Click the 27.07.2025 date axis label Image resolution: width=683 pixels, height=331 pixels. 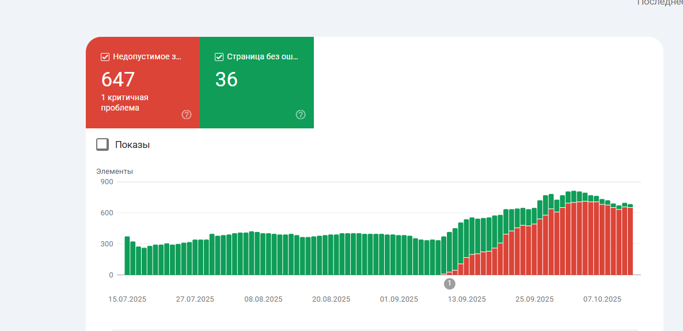pos(195,299)
